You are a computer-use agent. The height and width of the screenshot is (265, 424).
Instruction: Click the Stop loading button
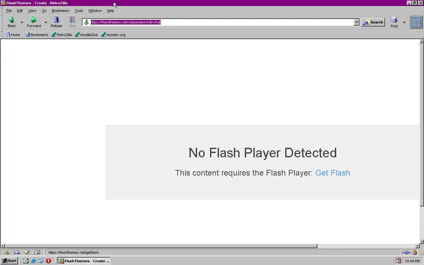72,22
